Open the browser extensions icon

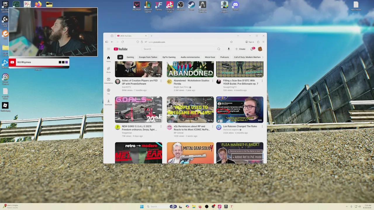pos(258,42)
